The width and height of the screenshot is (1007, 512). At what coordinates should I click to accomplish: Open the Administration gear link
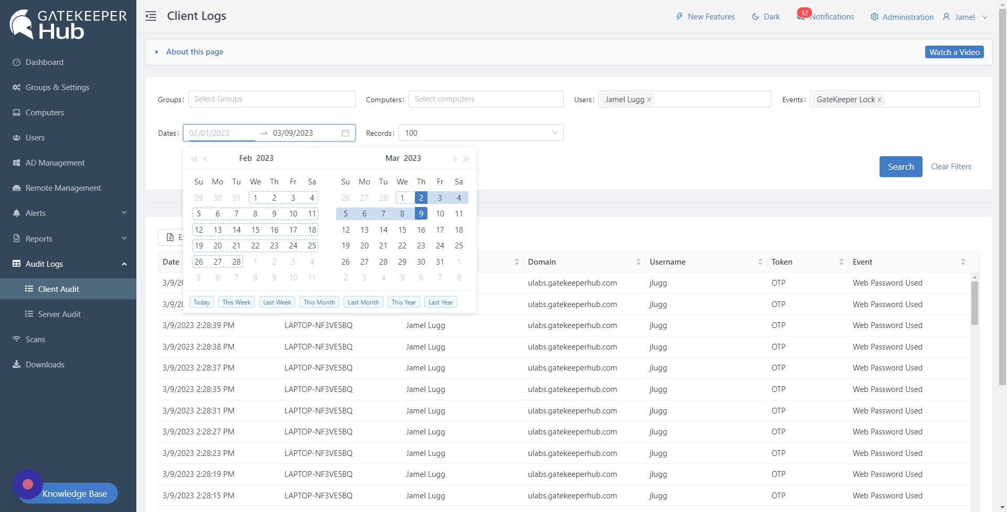click(902, 17)
